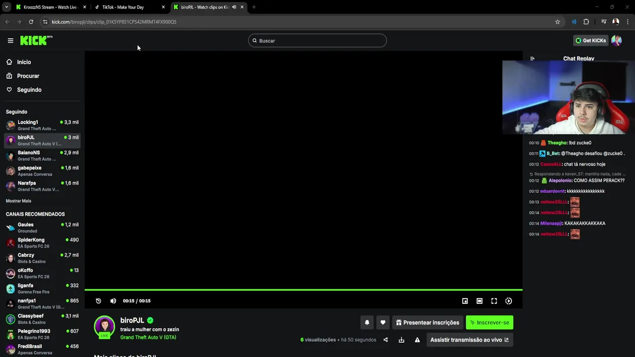Viewport: 635px width, 357px height.
Task: Switch to KroozzNS Stream browser tab
Action: point(50,7)
